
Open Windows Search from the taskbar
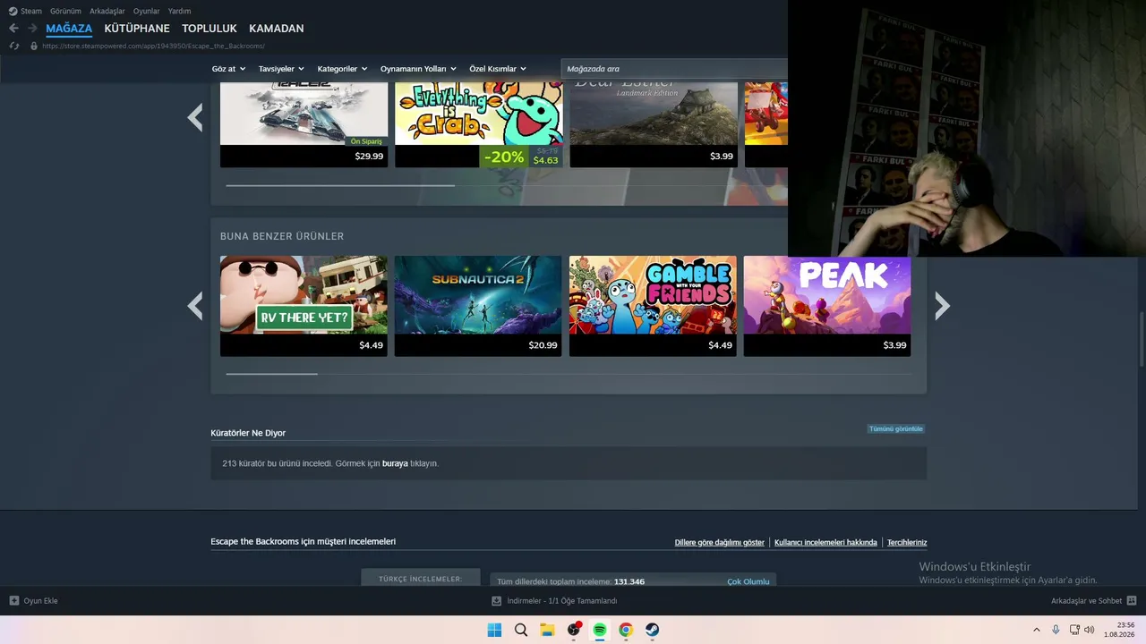point(521,630)
